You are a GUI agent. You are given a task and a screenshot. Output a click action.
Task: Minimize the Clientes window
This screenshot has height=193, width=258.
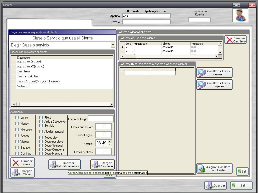[x=236, y=5]
